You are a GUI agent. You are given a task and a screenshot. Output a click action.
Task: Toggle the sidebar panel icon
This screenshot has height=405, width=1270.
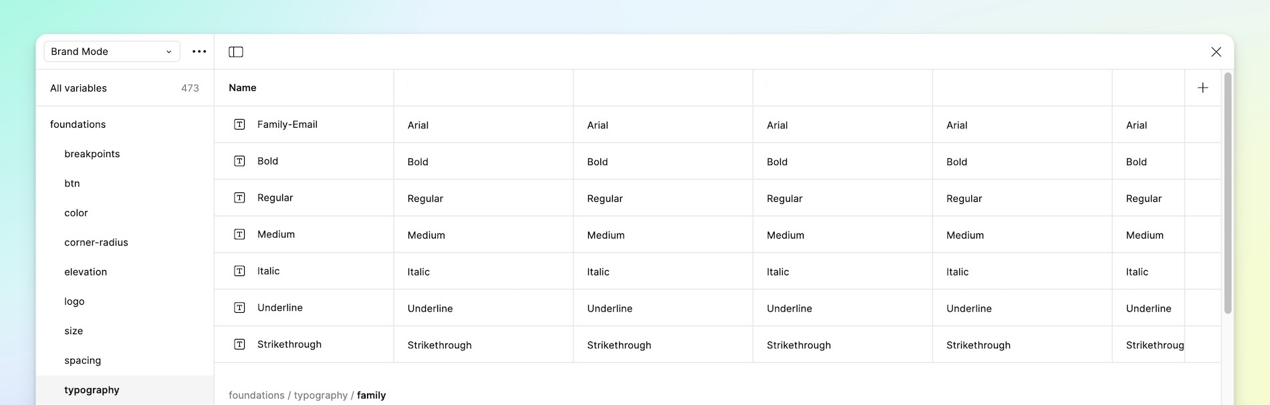coord(236,52)
